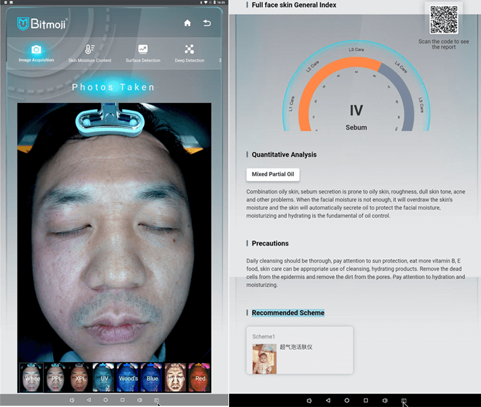Open the Surface Detection chart icon

pos(143,49)
